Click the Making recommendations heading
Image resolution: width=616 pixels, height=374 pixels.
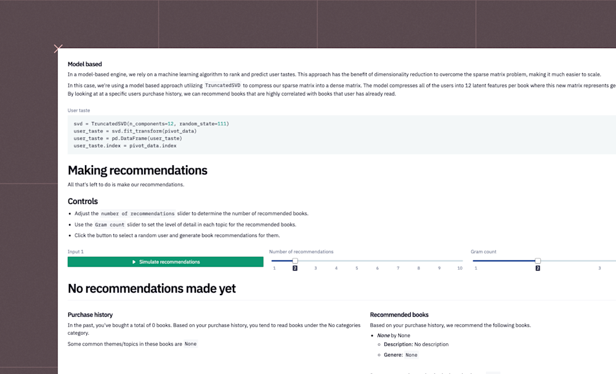137,170
